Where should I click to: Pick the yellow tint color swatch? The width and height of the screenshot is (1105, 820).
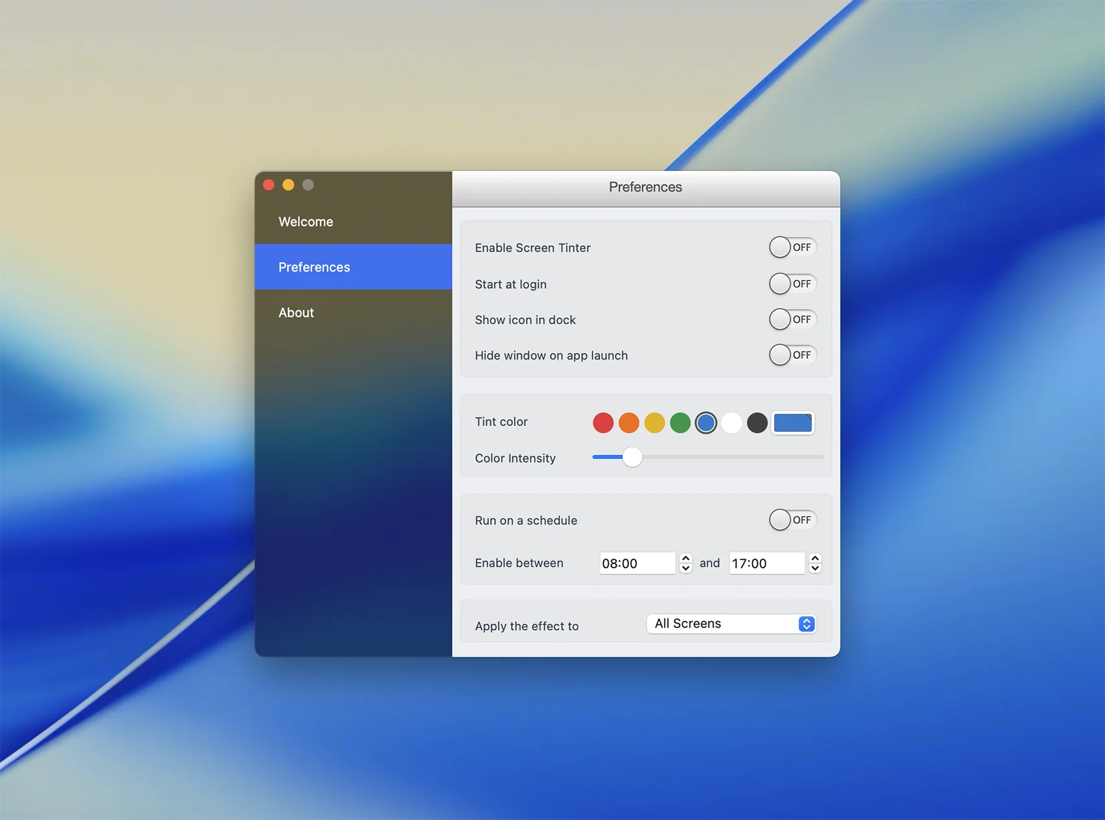click(x=655, y=423)
